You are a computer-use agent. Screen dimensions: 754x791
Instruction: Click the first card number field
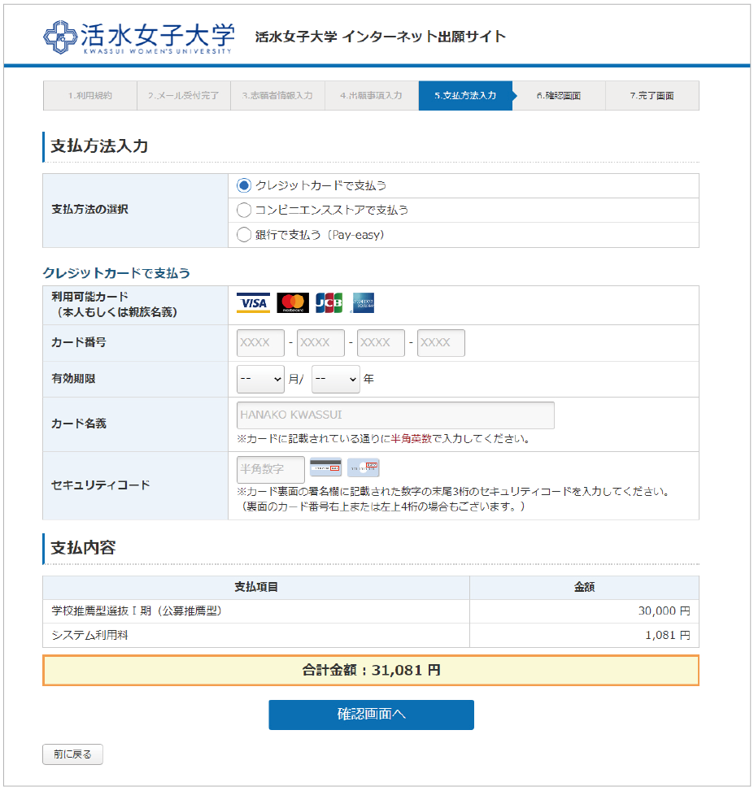(260, 343)
